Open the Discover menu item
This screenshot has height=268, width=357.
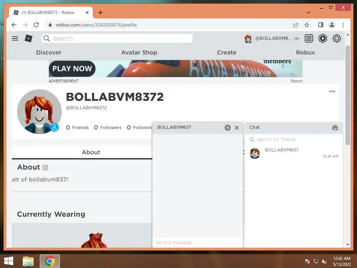coord(49,52)
